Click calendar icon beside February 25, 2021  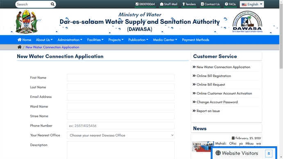click(233, 138)
